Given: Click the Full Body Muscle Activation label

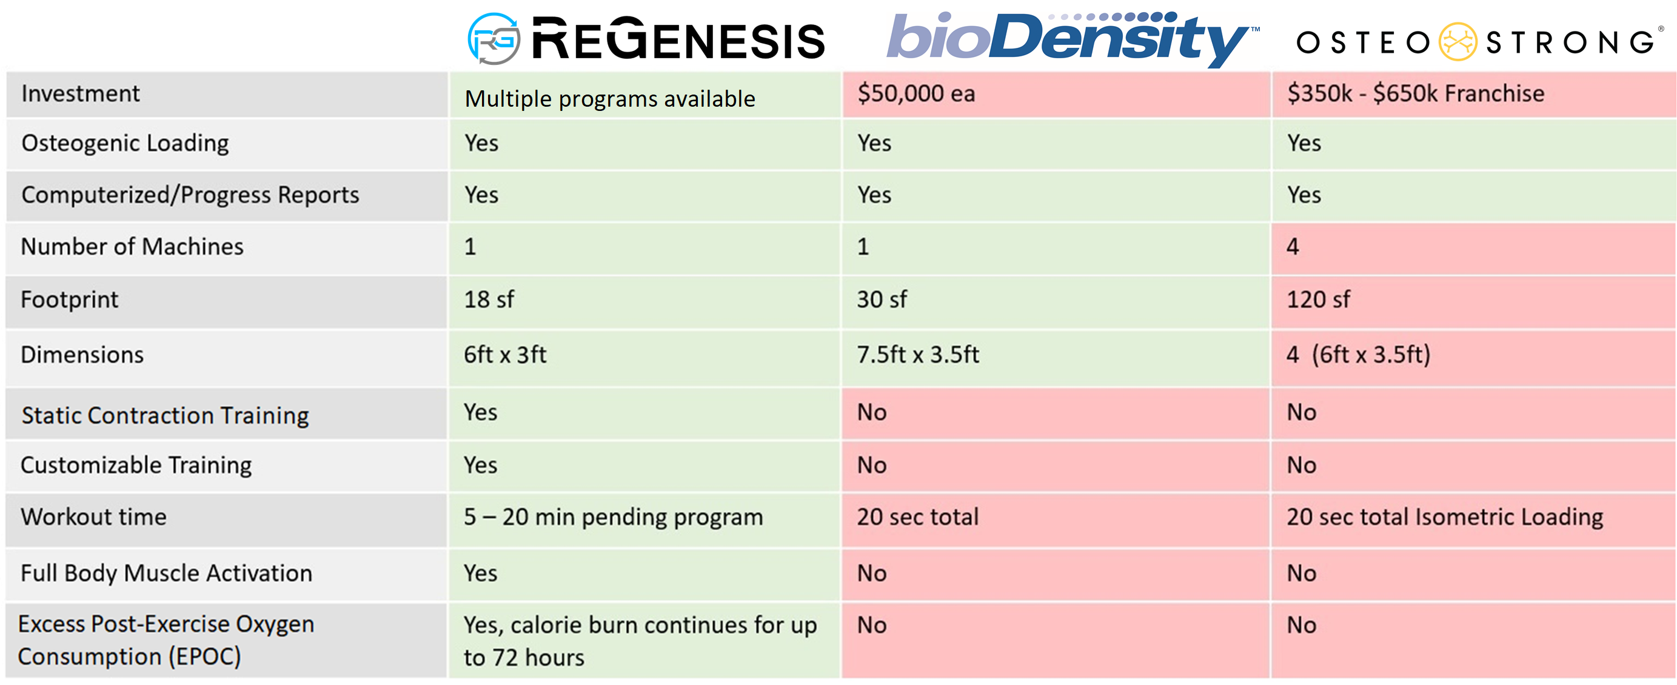Looking at the screenshot, I should click(x=167, y=573).
